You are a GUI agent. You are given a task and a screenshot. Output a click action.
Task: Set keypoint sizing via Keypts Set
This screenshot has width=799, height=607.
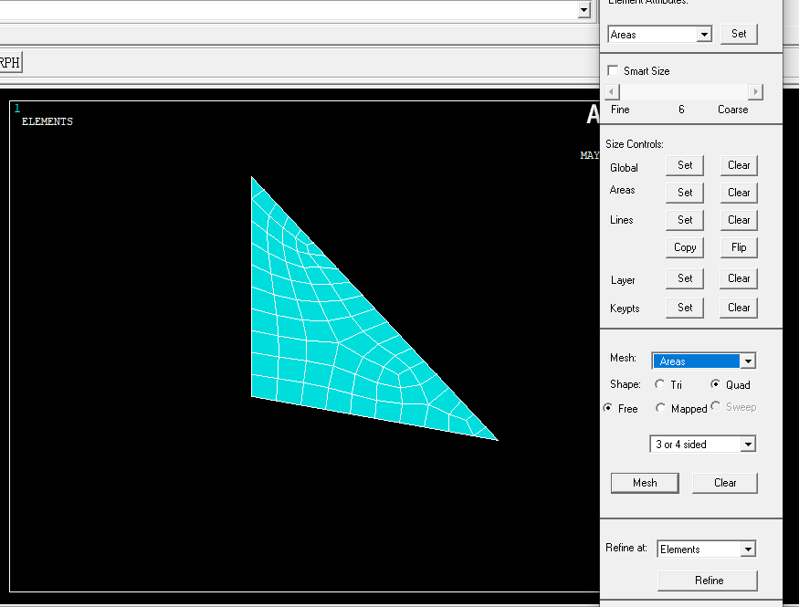point(685,308)
